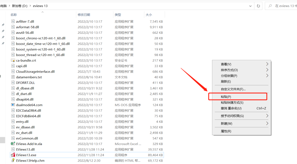Open the EViews13Help.chm help file icon
The width and height of the screenshot is (297, 164).
pyautogui.click(x=13, y=160)
